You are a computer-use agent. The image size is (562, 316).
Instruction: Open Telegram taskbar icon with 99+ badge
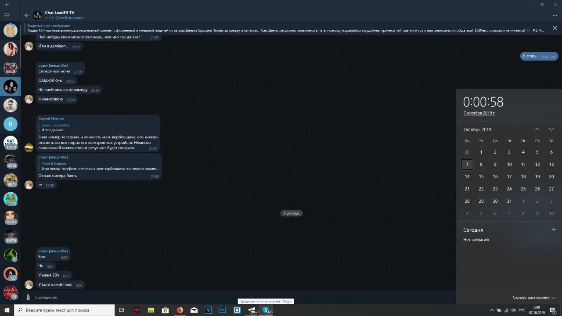click(252, 310)
